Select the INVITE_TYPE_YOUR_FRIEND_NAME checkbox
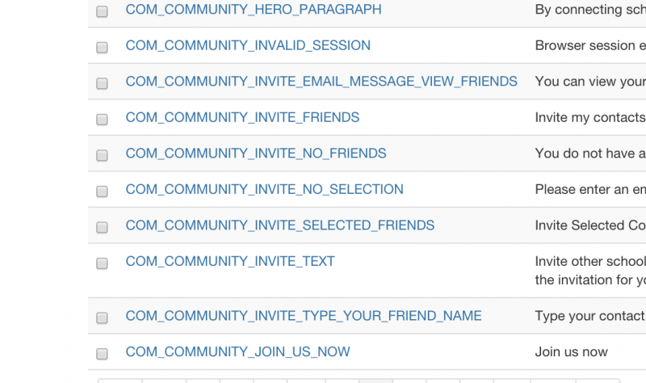This screenshot has width=646, height=383. point(102,318)
